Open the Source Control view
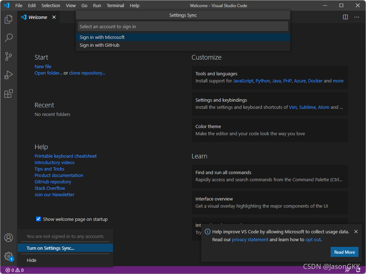 point(9,56)
